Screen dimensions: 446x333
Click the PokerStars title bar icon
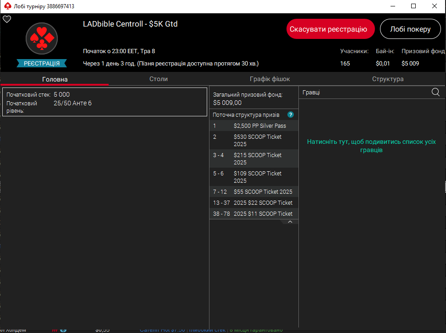coord(8,6)
